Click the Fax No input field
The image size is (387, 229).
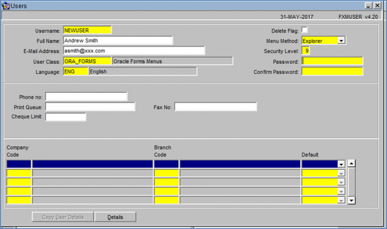click(216, 107)
